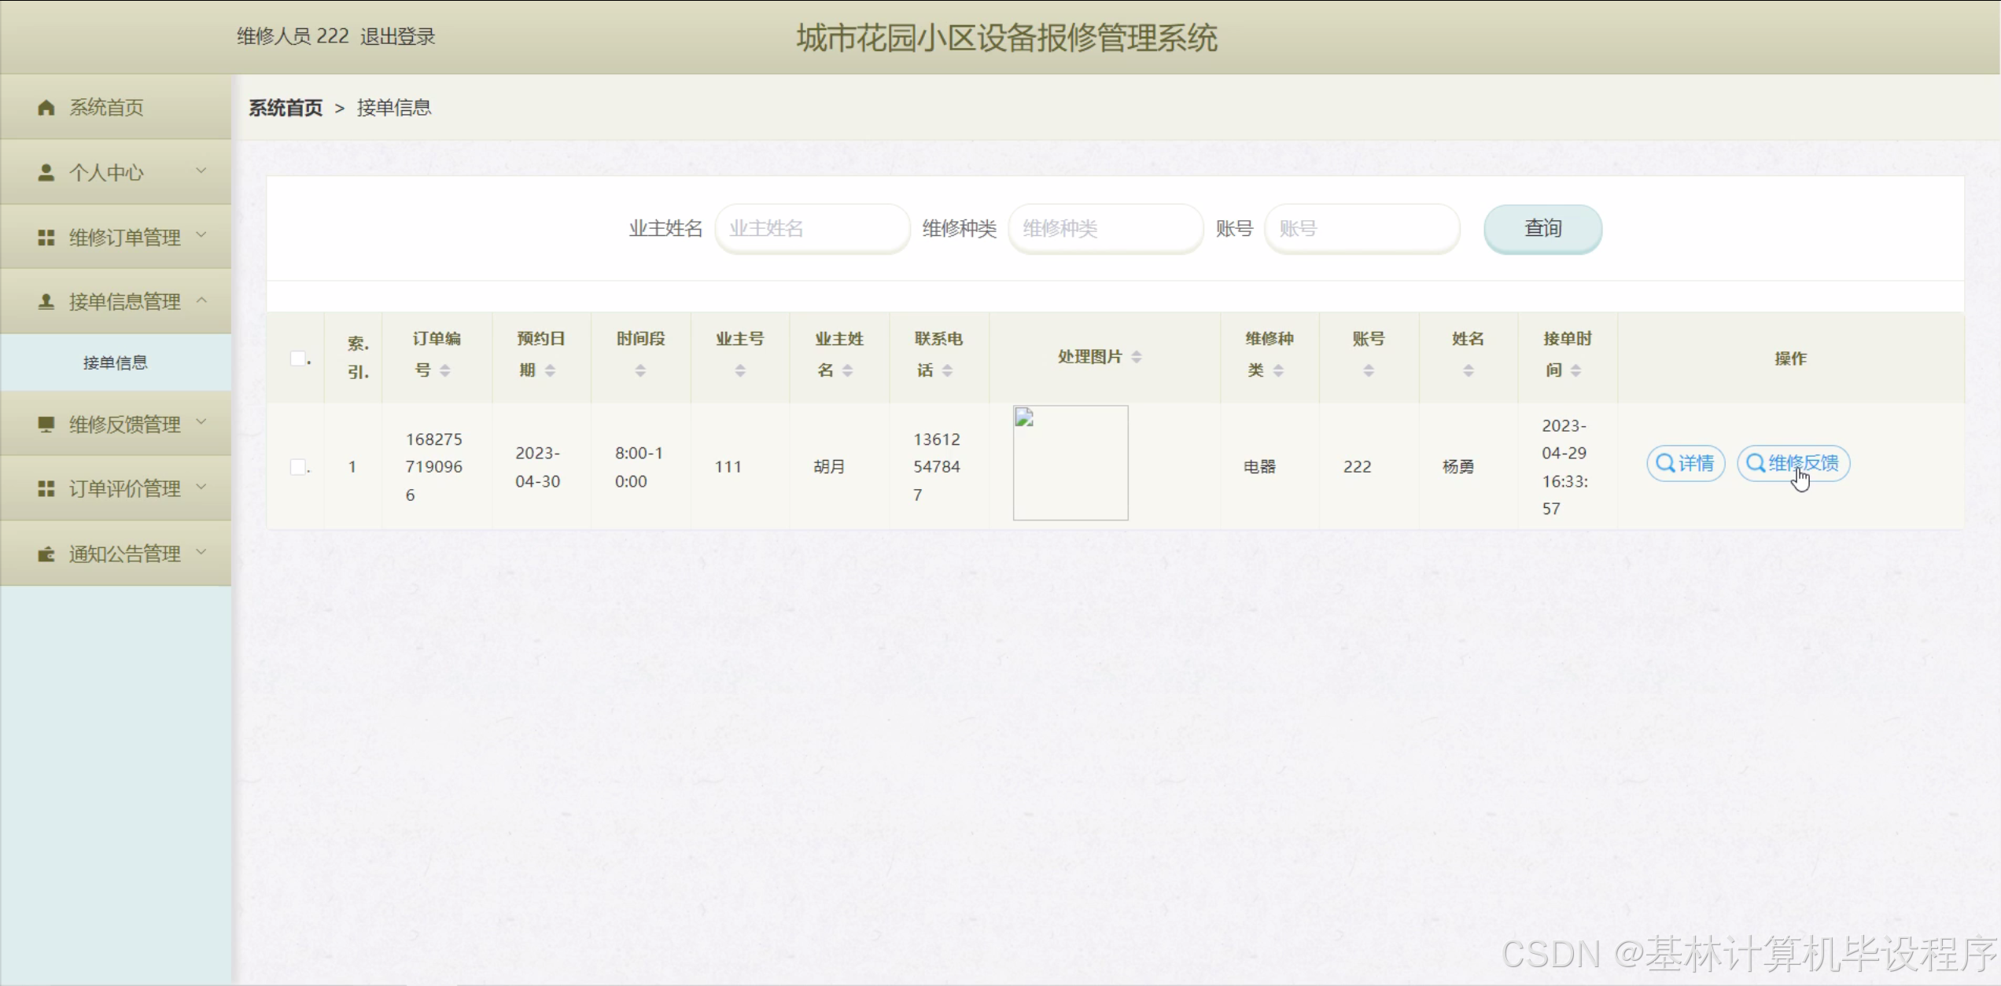Click the grid icon beside 订单评价管理
Viewport: 2001px width, 986px height.
(46, 489)
